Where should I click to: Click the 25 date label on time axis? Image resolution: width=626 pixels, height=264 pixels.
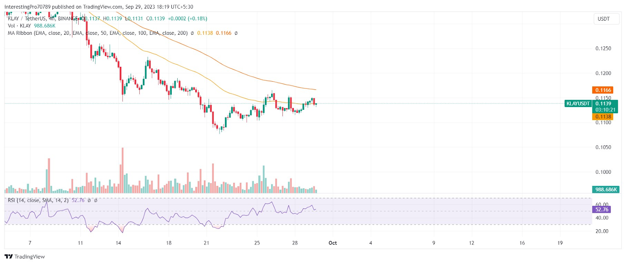(x=257, y=243)
